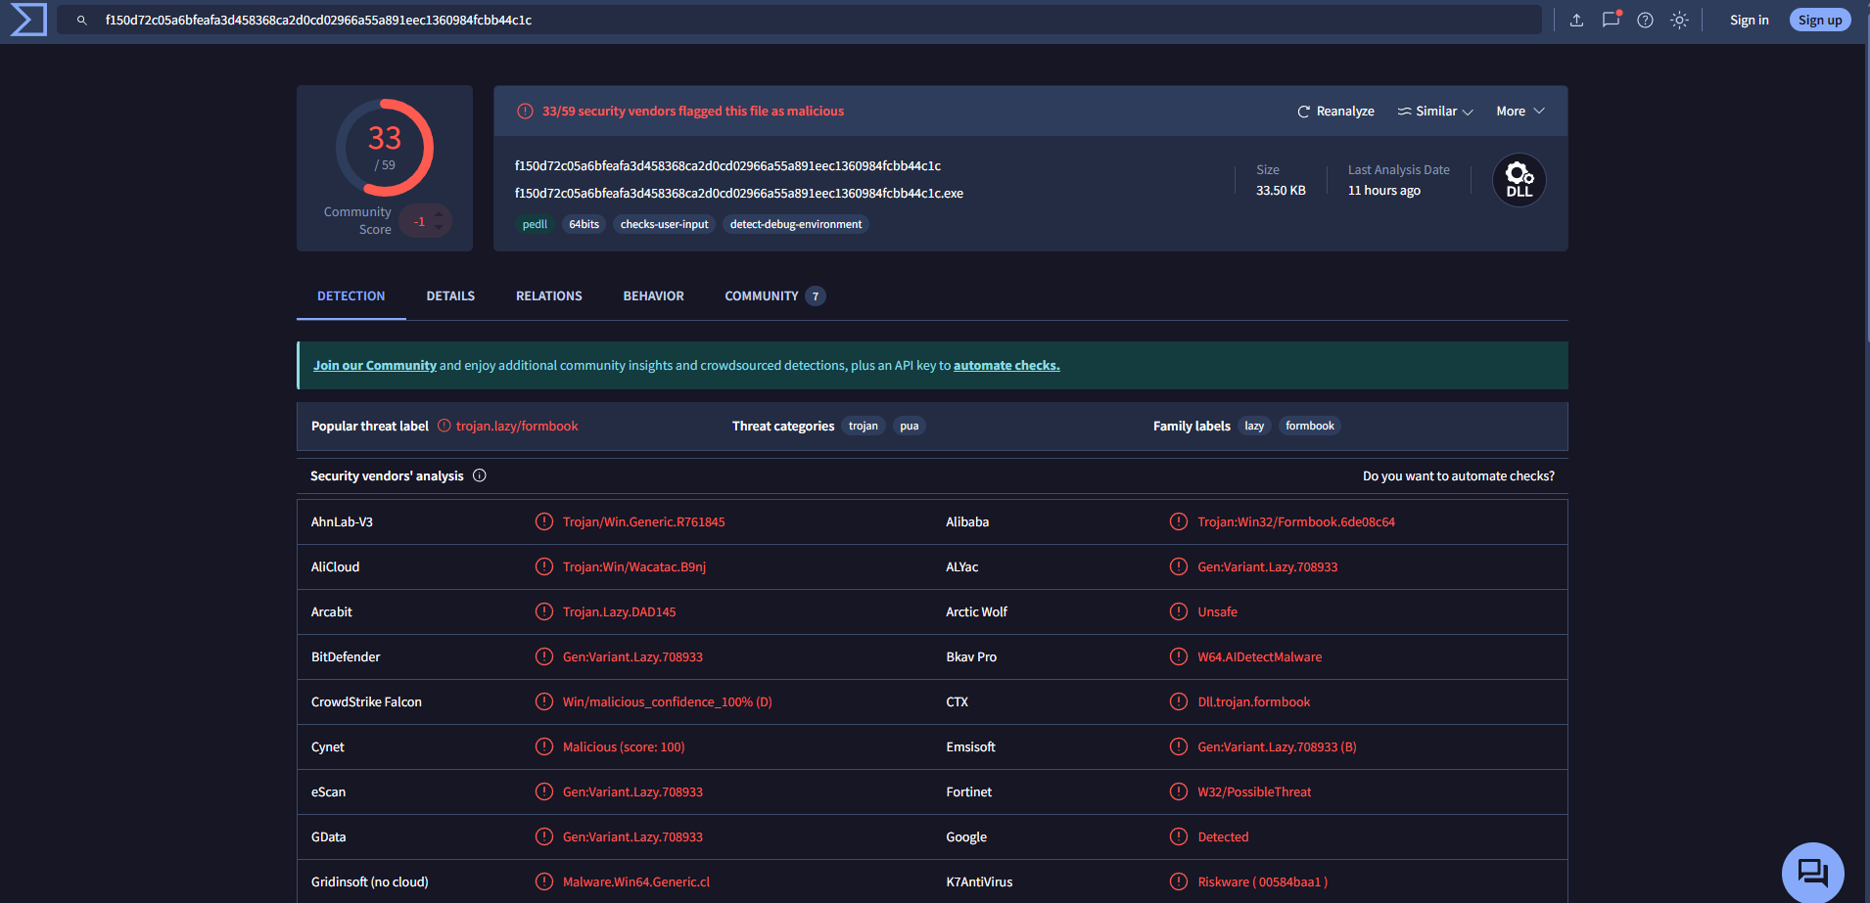
Task: Click the upload file icon
Action: pyautogui.click(x=1576, y=20)
